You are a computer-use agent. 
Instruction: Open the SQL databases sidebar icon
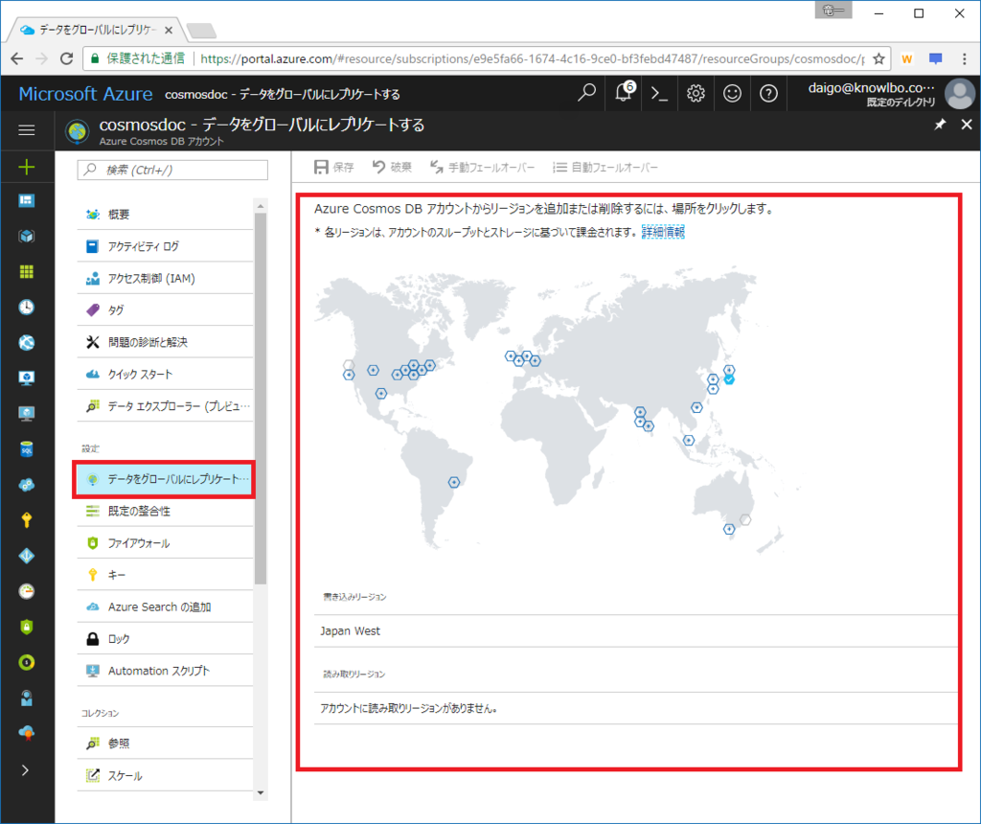click(x=26, y=448)
